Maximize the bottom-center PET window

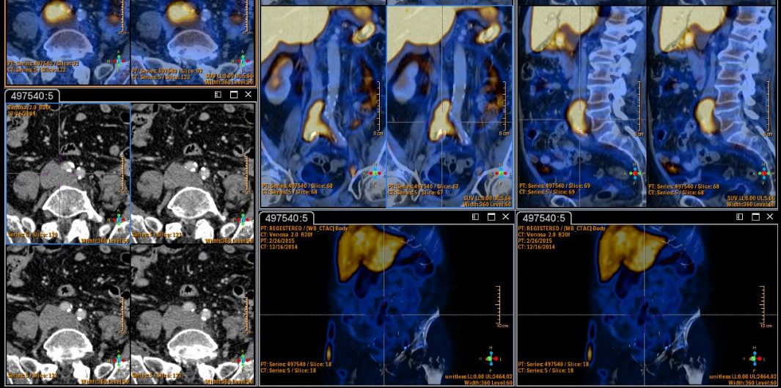pos(491,217)
